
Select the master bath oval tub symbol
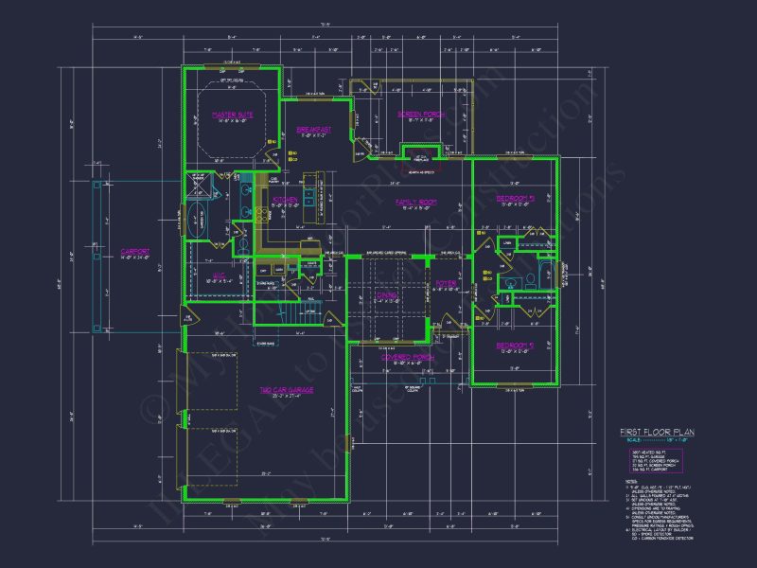click(x=196, y=221)
